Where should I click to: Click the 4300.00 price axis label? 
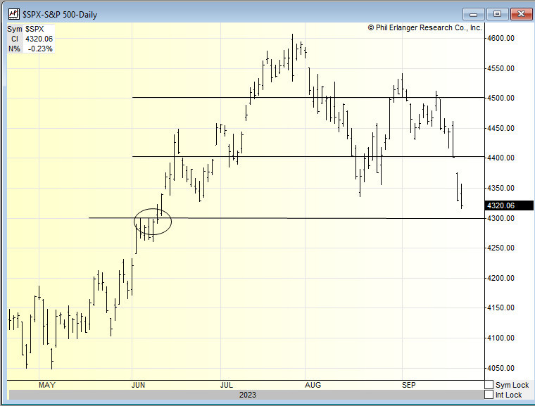(501, 218)
